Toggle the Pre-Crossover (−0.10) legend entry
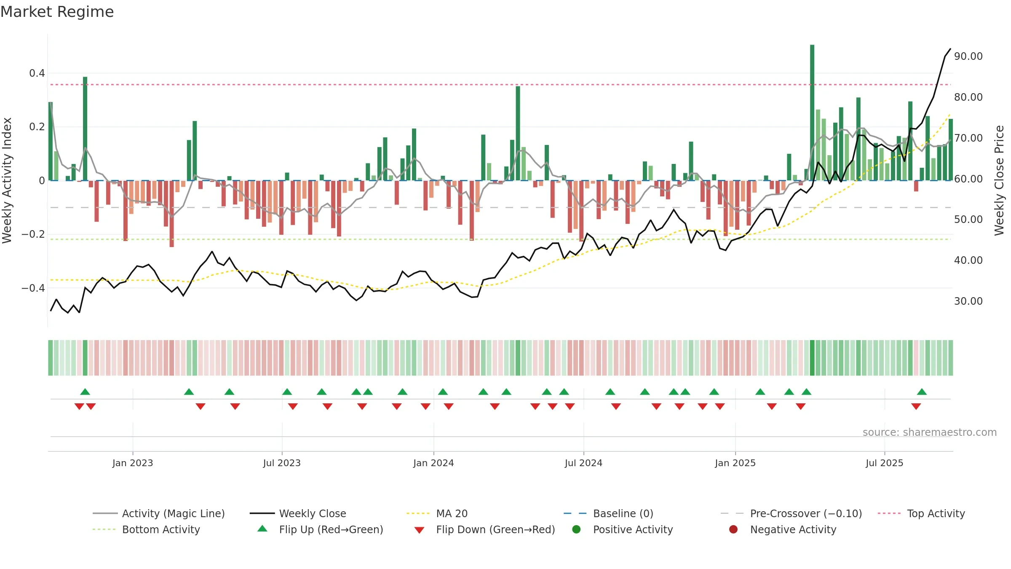The width and height of the screenshot is (1011, 569). tap(791, 513)
